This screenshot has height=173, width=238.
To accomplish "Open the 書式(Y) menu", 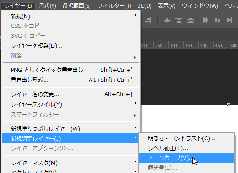I will [47, 6].
